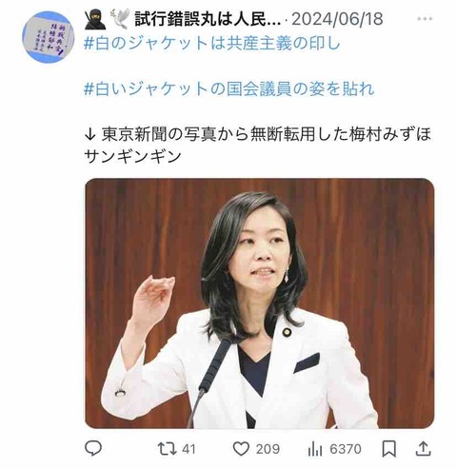Click the ninja emoji beside the display name

click(95, 19)
